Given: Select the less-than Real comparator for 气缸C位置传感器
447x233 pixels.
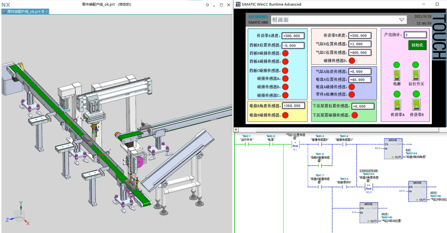Looking at the screenshot, I should point(295,144).
